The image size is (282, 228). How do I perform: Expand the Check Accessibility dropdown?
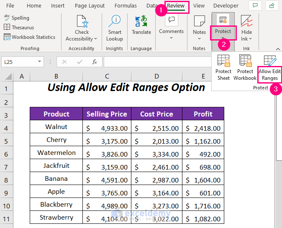pos(95,39)
